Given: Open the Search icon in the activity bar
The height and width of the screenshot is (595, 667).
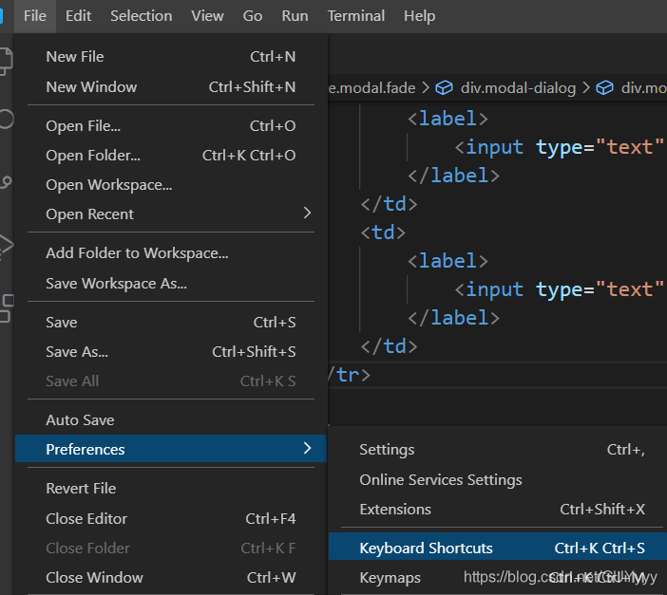Looking at the screenshot, I should click(x=6, y=120).
